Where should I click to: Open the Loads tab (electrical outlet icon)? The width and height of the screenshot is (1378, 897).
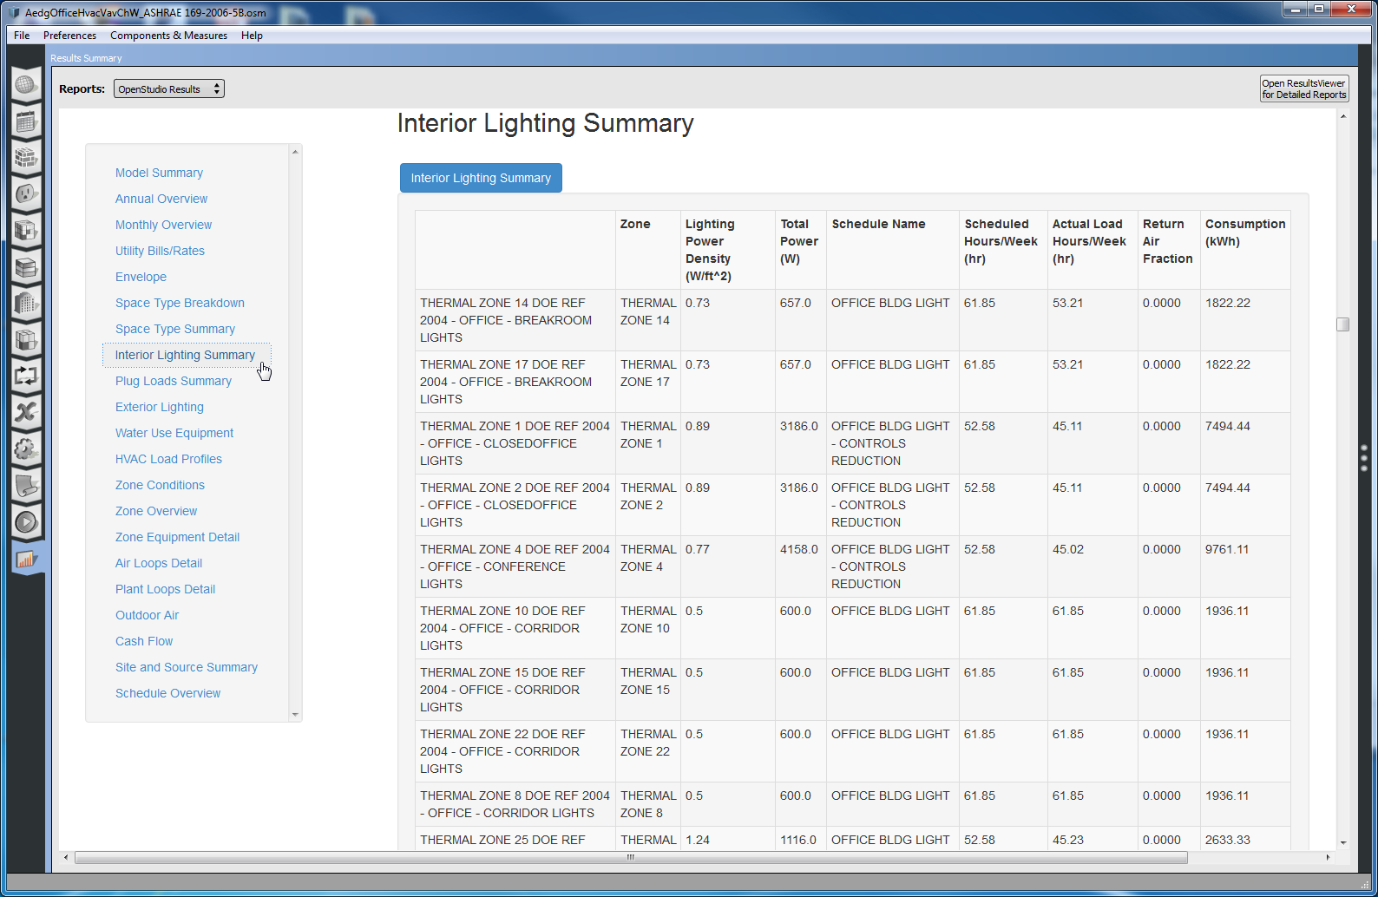26,193
